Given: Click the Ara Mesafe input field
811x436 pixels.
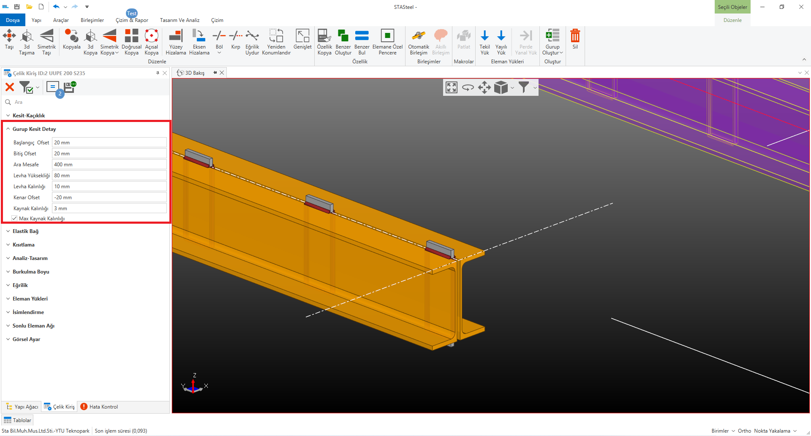Looking at the screenshot, I should pos(109,165).
